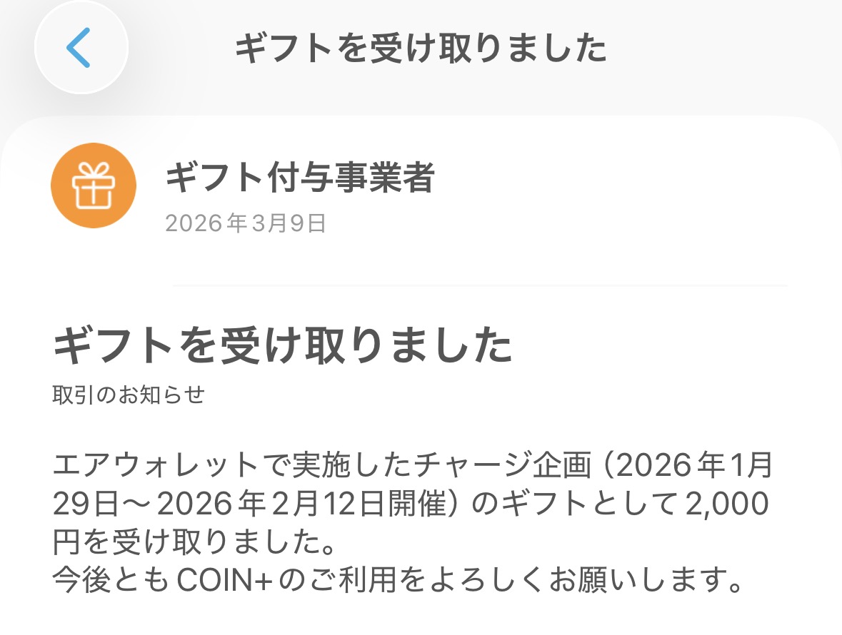Click the horizontal divider below the sender

click(480, 285)
